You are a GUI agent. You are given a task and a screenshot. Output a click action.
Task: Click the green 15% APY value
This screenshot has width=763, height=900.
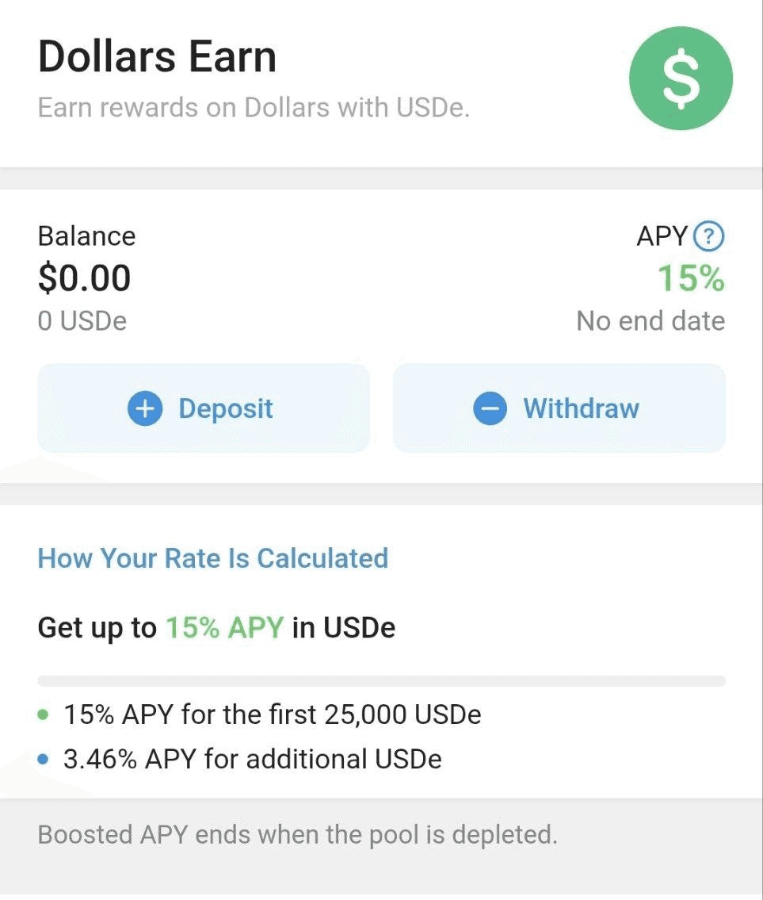pyautogui.click(x=691, y=278)
